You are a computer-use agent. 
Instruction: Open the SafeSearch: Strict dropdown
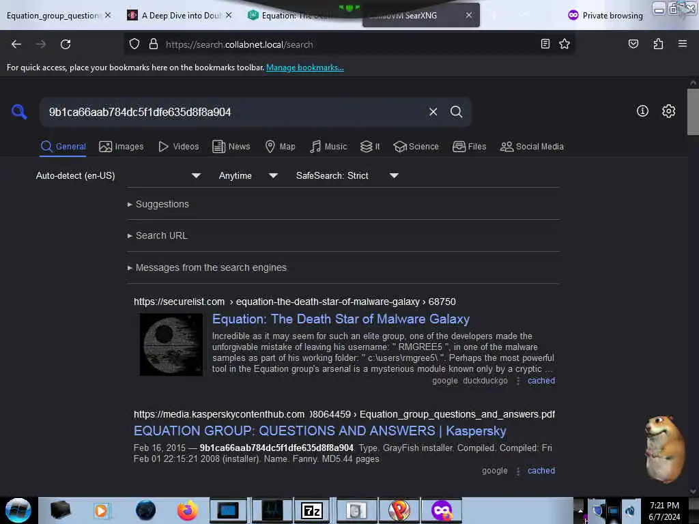347,175
